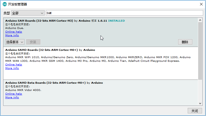
Task: Click the Arduino logo icon in title bar
Action: pos(5,4)
